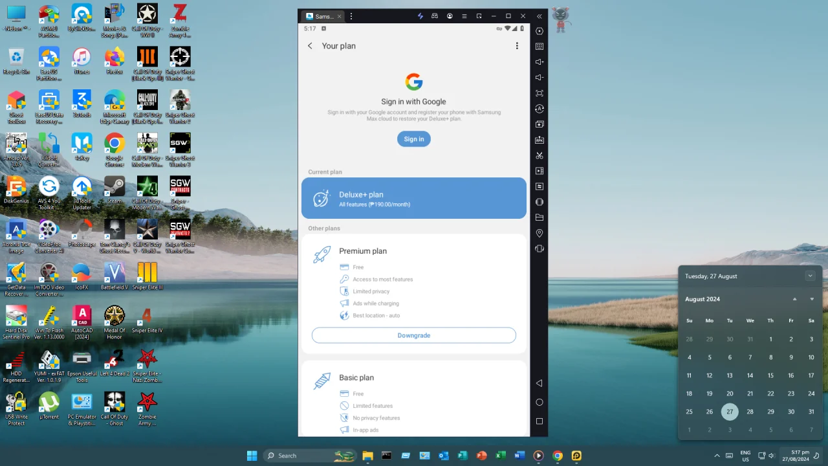Toggle emulator fullscreen from sidebar
The height and width of the screenshot is (466, 828).
(x=539, y=93)
